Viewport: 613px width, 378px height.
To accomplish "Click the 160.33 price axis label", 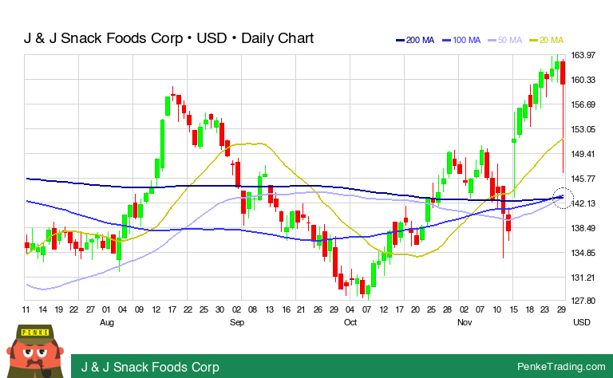I will pos(583,80).
